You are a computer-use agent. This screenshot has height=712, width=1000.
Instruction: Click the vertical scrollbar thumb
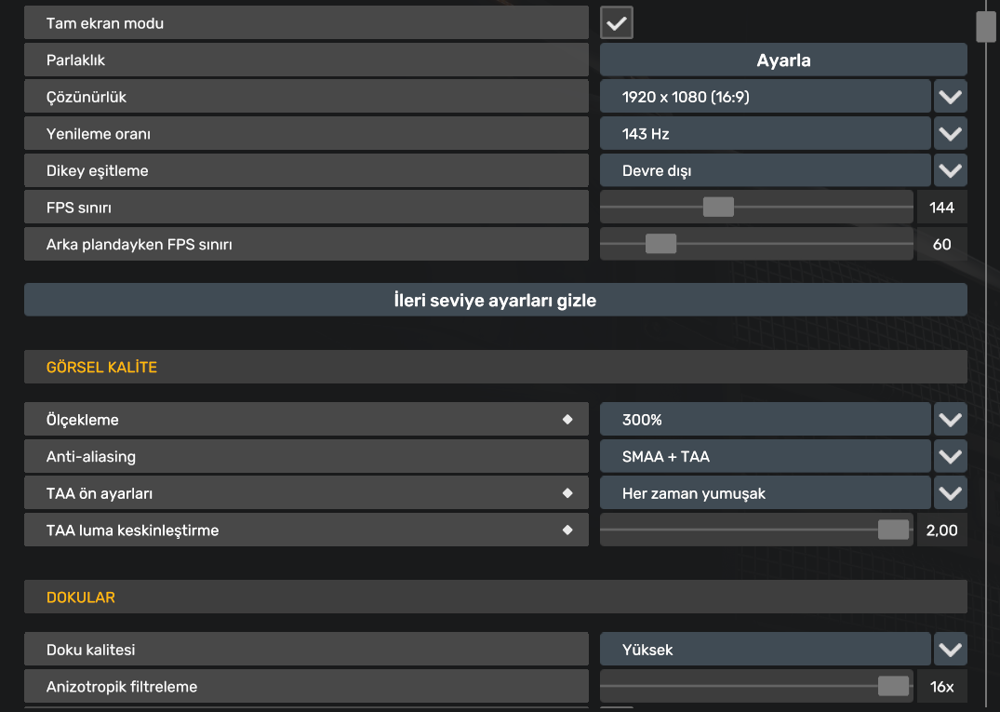986,26
